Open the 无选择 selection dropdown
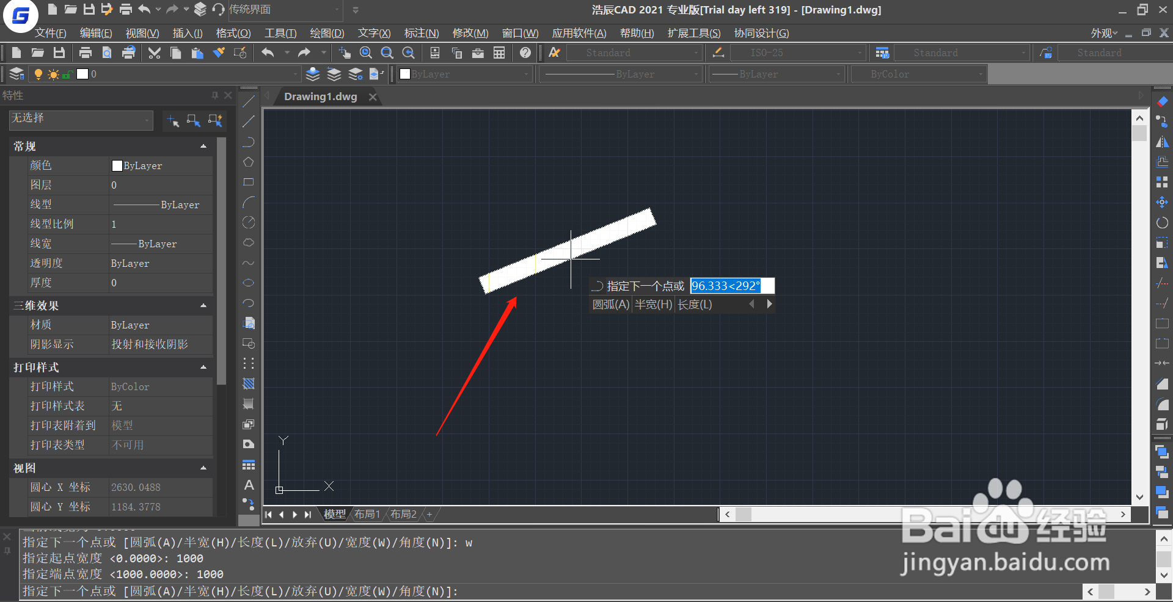1173x602 pixels. pyautogui.click(x=81, y=119)
